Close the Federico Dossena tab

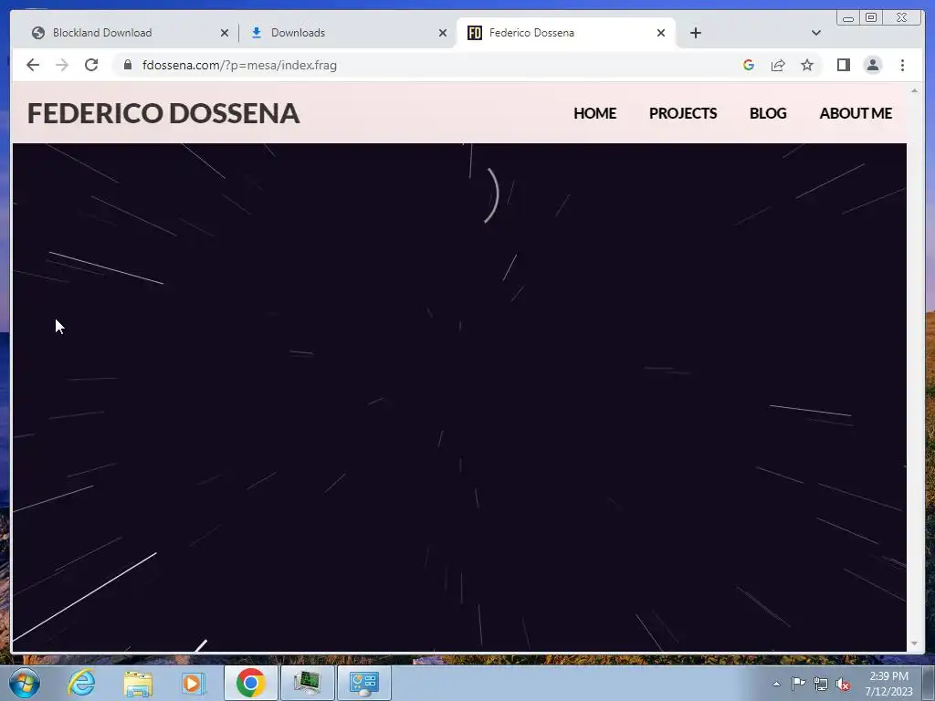[x=661, y=33]
